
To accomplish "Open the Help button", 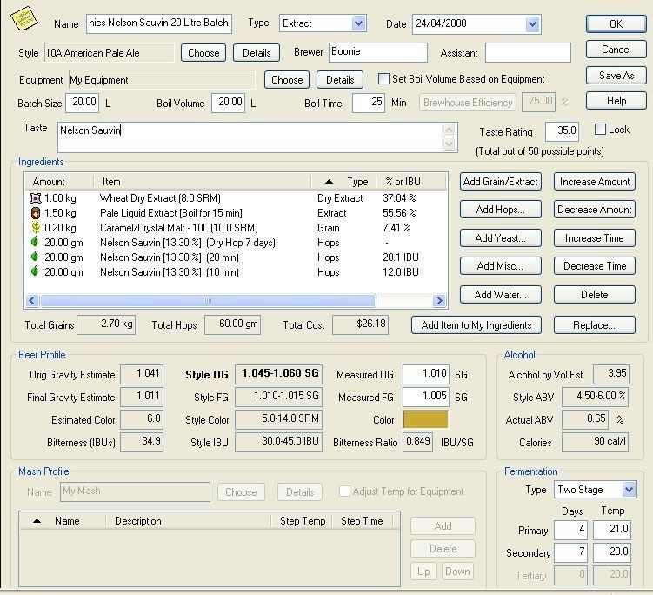I will pos(616,101).
